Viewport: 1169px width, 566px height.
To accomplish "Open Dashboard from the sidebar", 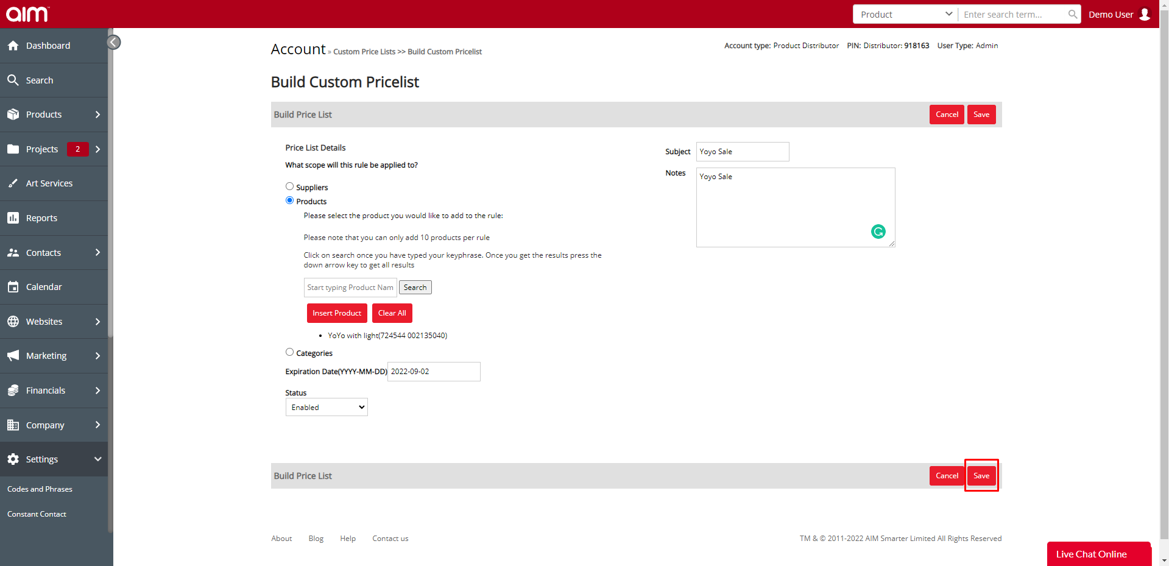I will pyautogui.click(x=54, y=46).
